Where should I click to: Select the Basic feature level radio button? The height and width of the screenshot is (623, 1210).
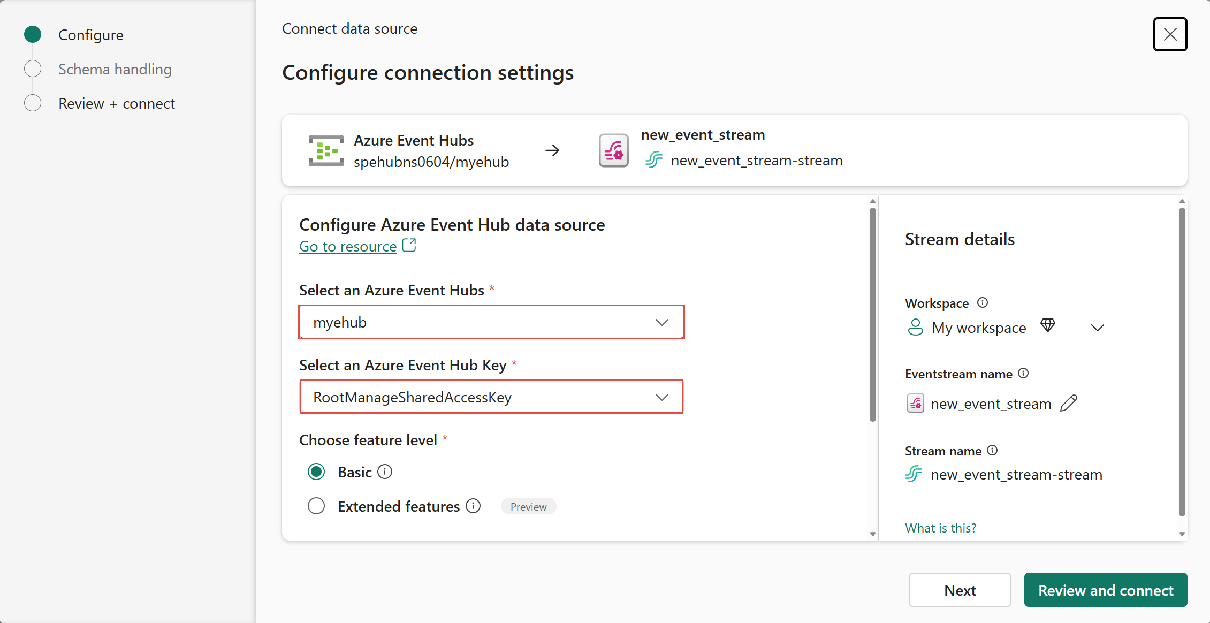click(x=316, y=472)
